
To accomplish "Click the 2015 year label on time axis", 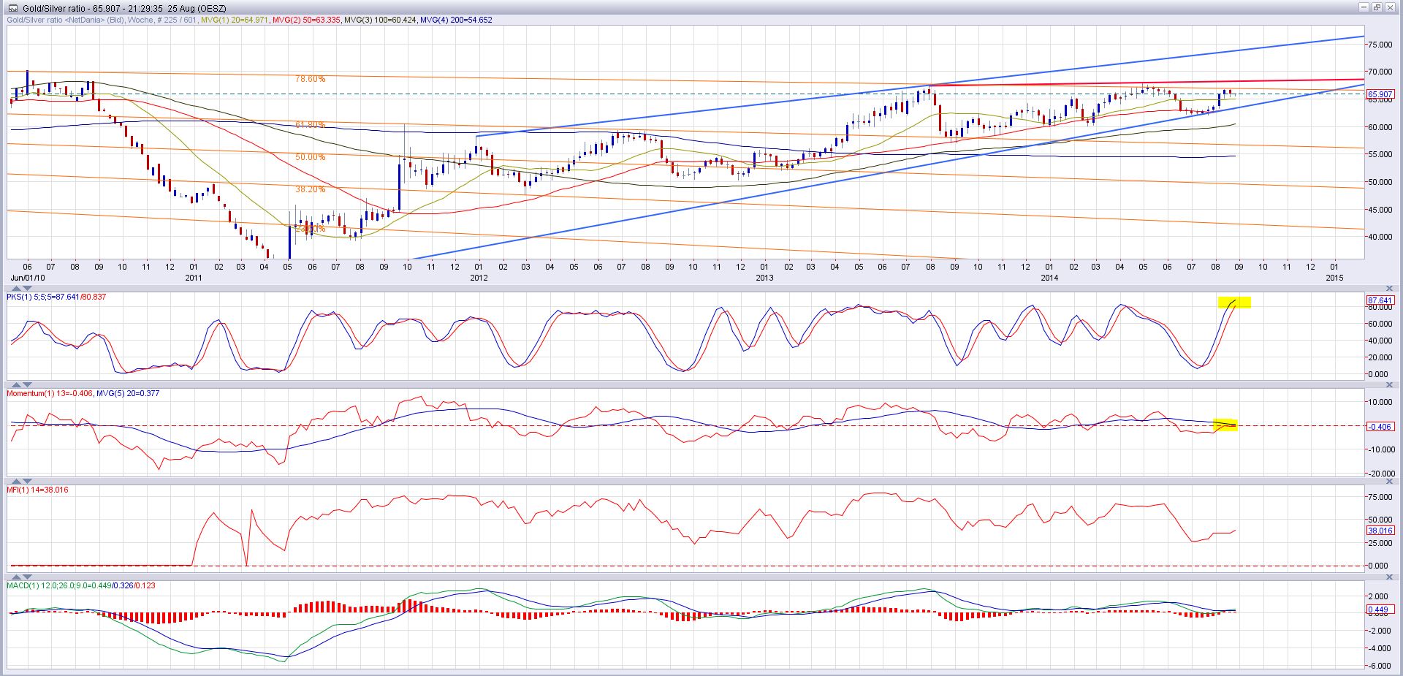I will coord(1335,278).
